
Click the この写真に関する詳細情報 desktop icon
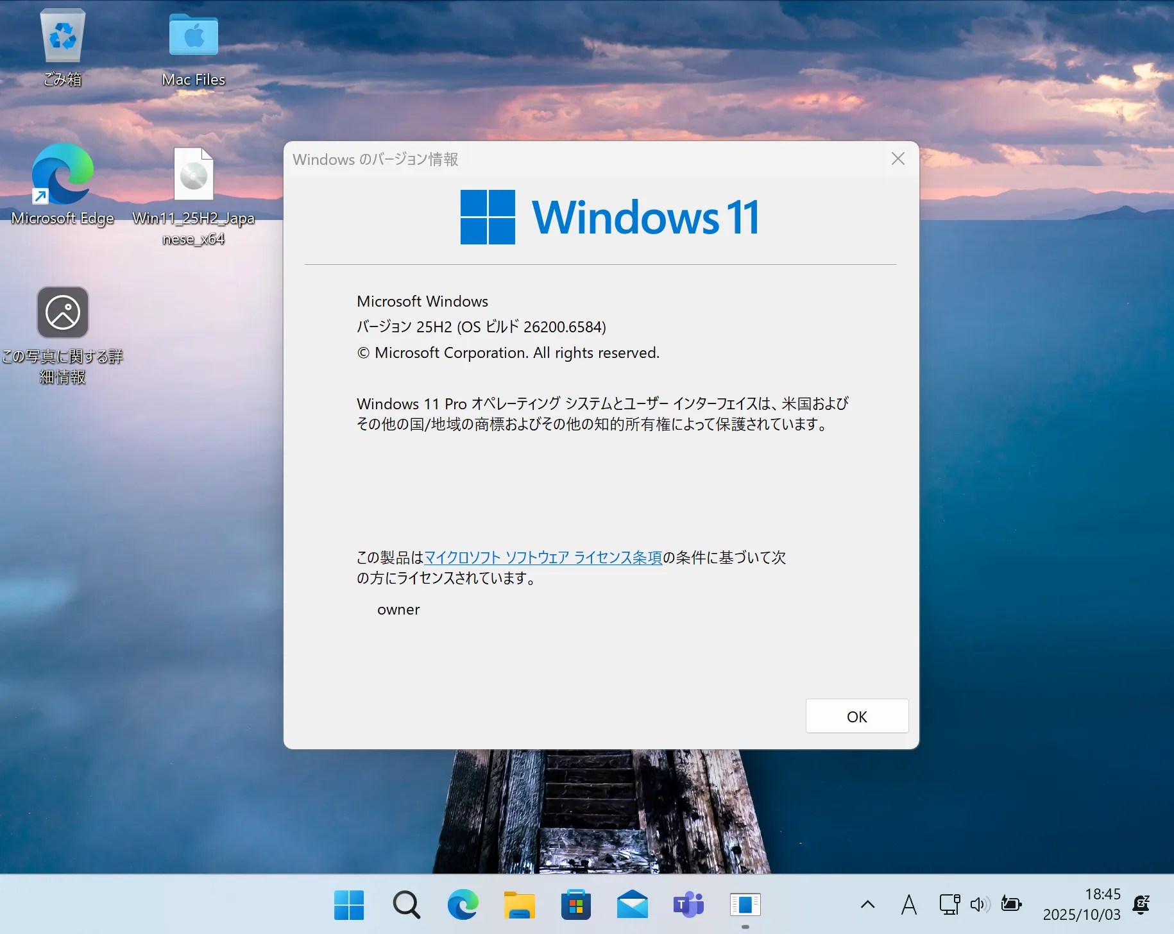click(63, 335)
